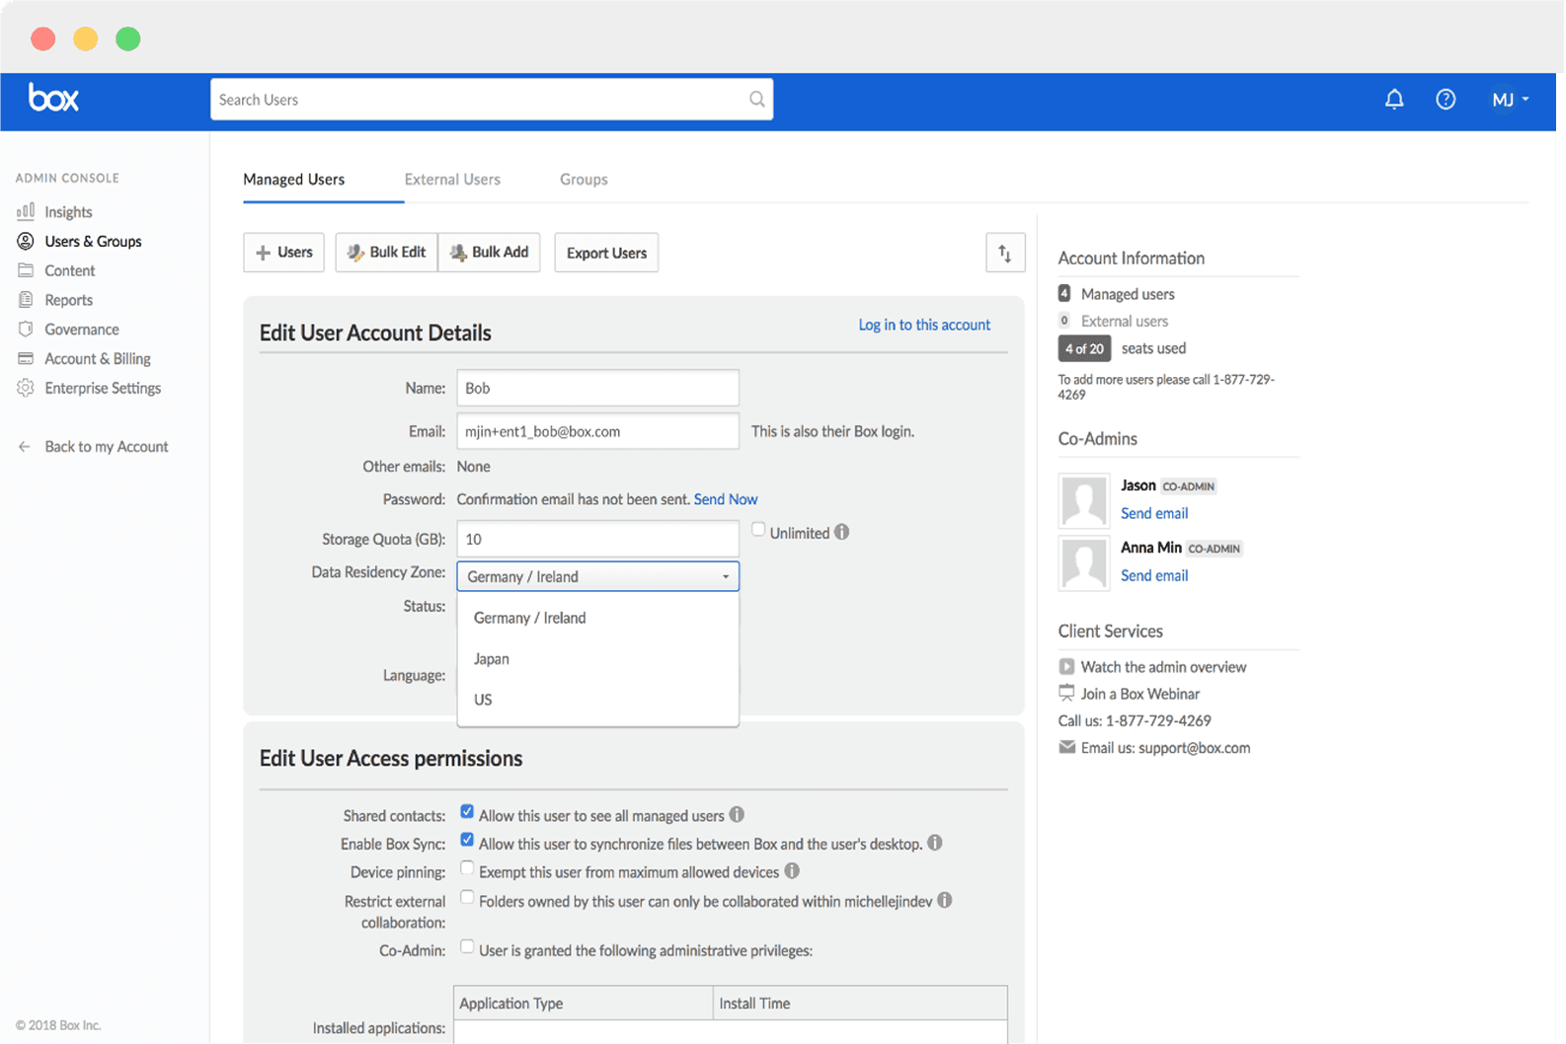Uncheck Allow user to see all managed users

pyautogui.click(x=467, y=812)
